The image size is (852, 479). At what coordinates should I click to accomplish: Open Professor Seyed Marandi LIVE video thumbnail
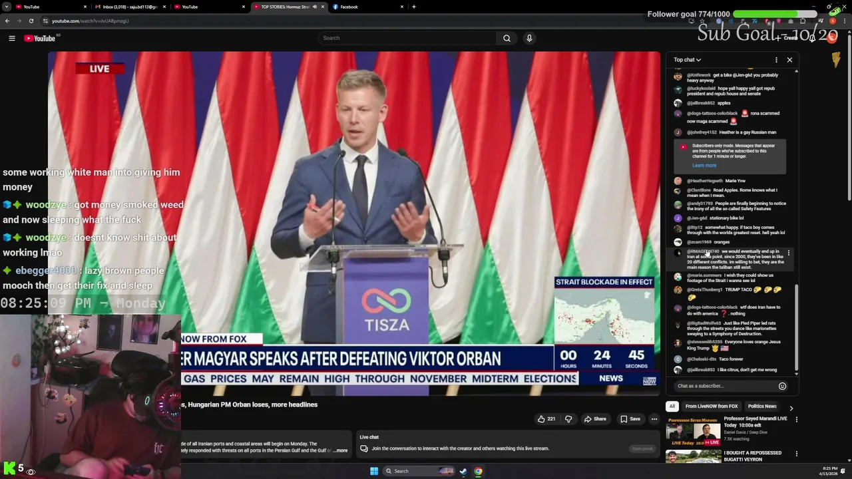point(694,432)
